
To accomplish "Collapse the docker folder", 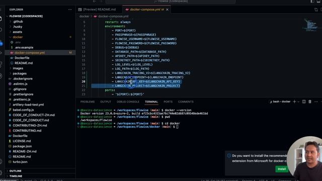I will click(x=18, y=37).
